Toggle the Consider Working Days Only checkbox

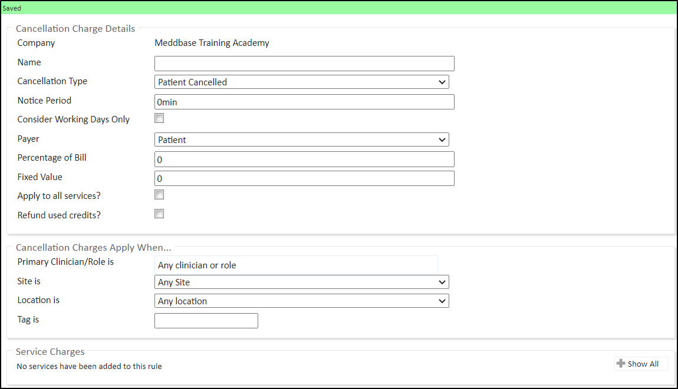pyautogui.click(x=159, y=118)
